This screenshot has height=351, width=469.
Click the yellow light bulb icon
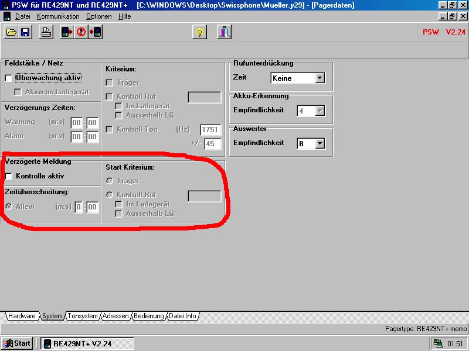(x=199, y=32)
